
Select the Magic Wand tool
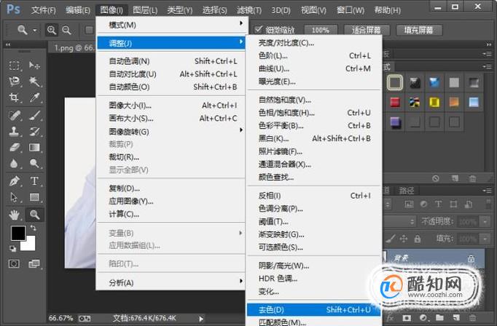point(34,81)
